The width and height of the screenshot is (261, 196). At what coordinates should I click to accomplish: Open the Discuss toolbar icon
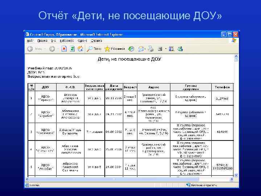point(171,49)
